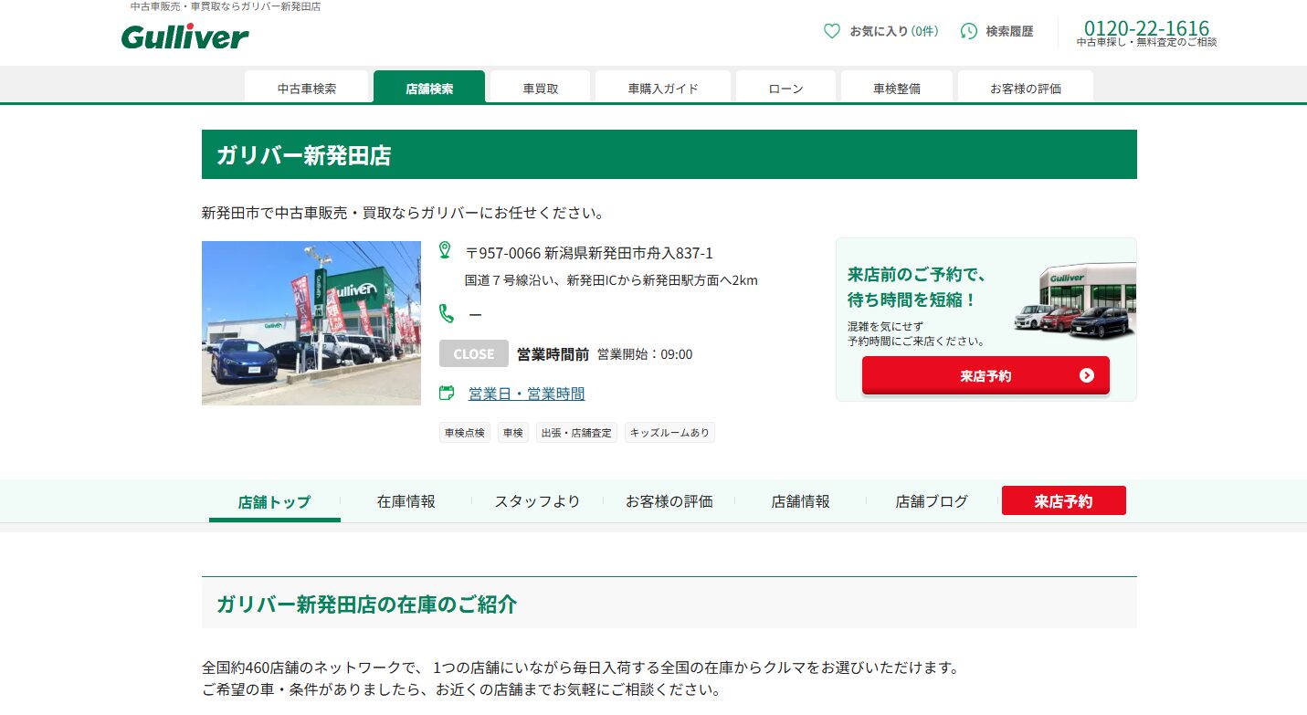
Task: Switch to the 在庫情報 tab
Action: pos(406,500)
